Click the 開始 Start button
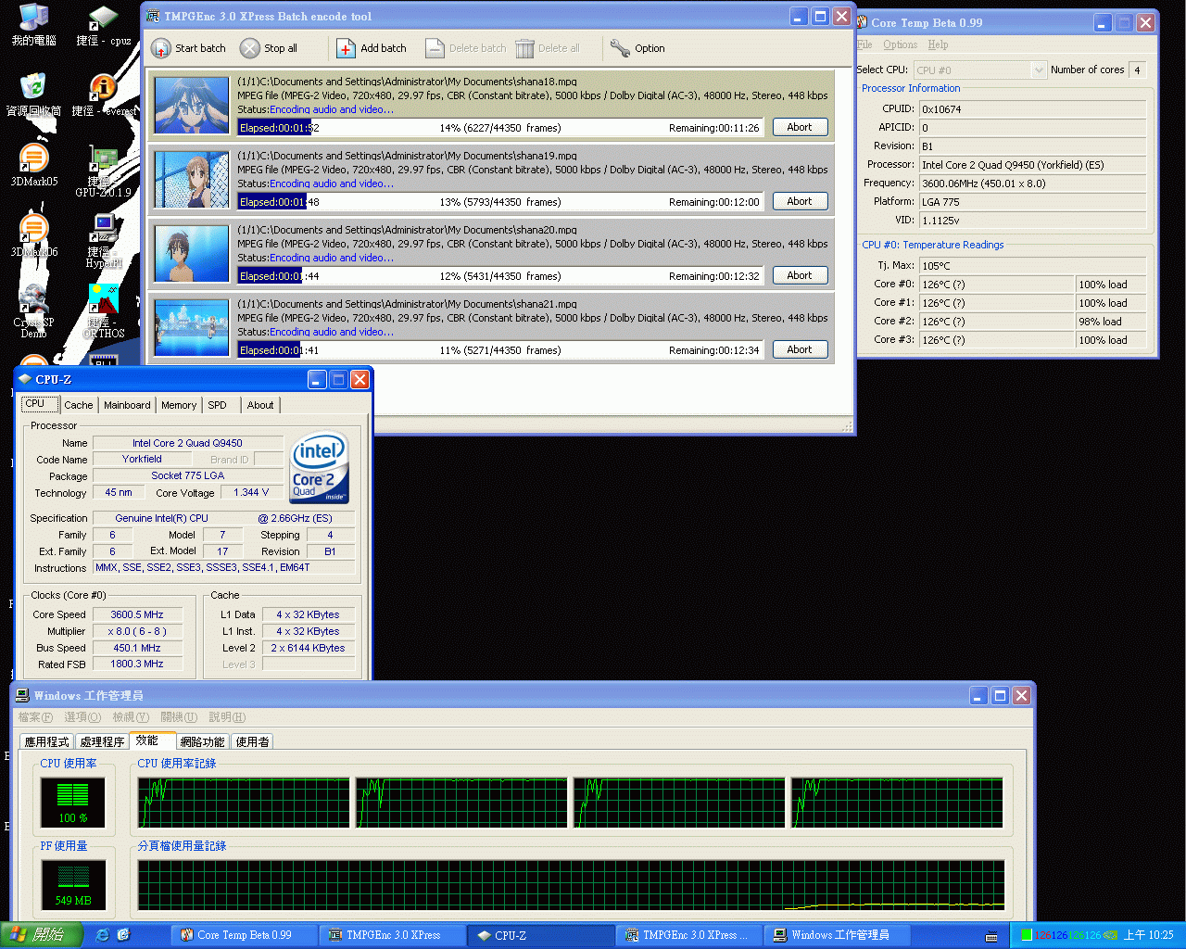 click(x=42, y=935)
